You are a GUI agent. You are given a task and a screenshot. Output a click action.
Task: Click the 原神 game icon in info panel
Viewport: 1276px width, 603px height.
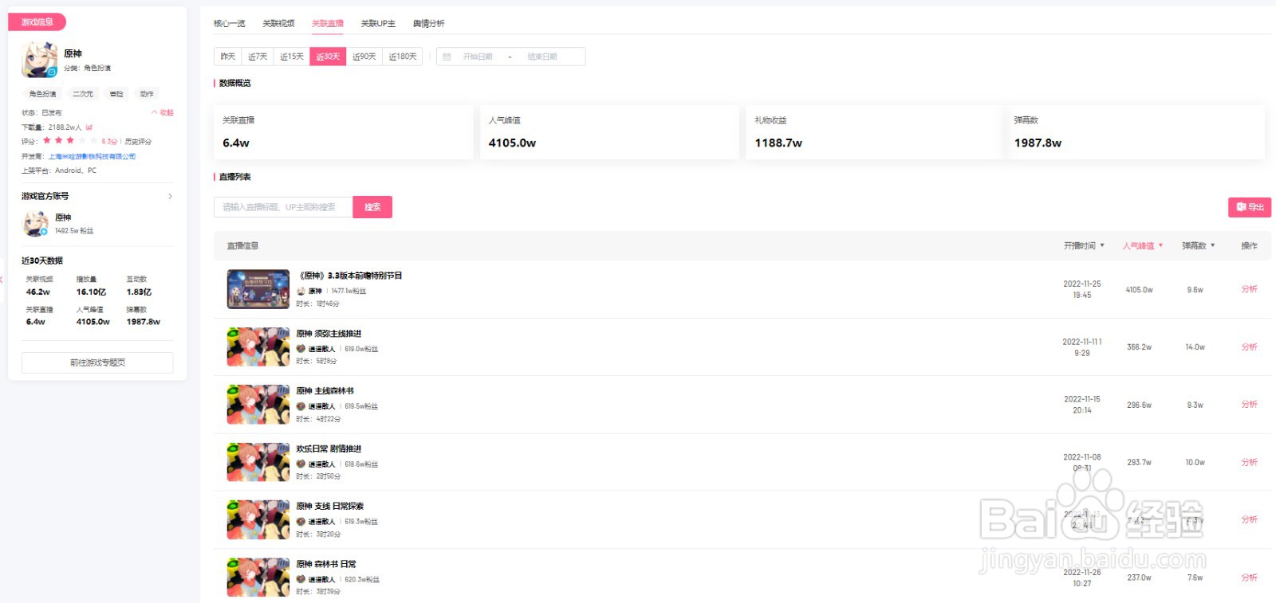(x=39, y=60)
